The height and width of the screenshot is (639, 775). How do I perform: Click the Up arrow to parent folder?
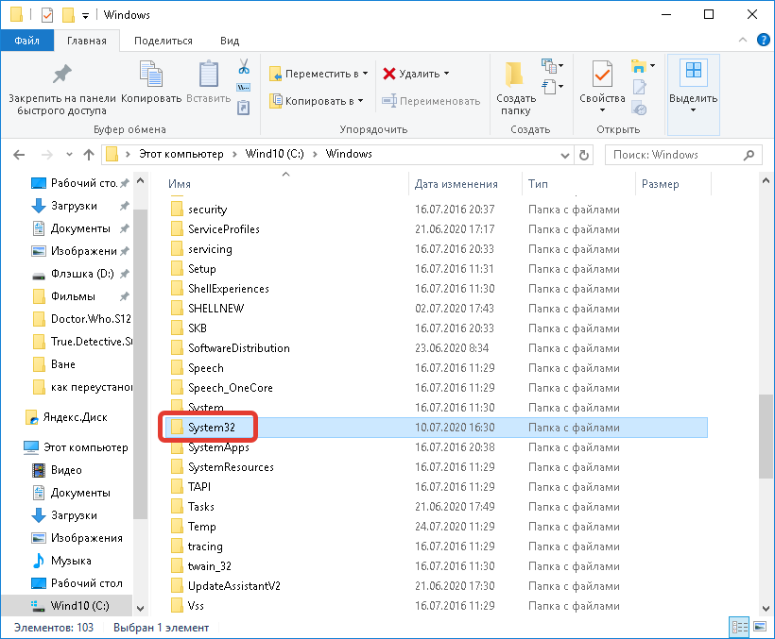pos(89,155)
